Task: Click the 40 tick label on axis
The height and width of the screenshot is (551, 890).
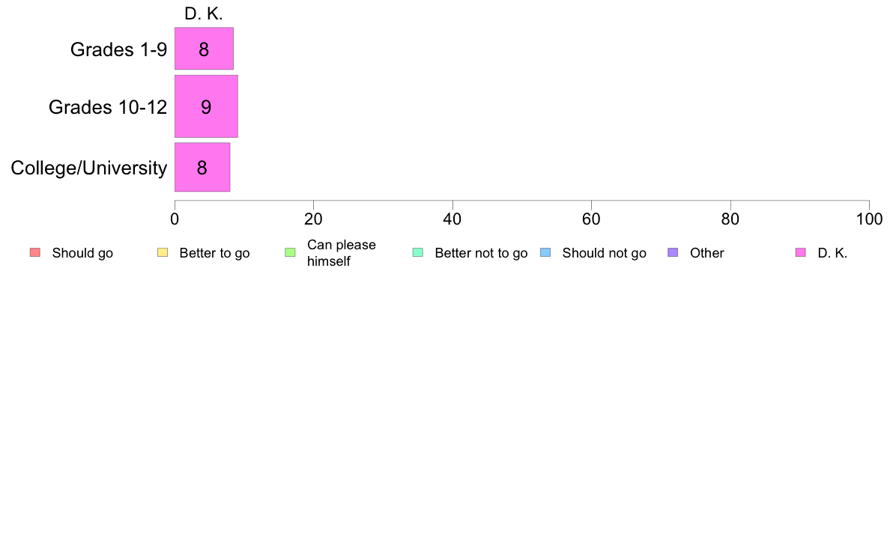Action: pyautogui.click(x=452, y=219)
